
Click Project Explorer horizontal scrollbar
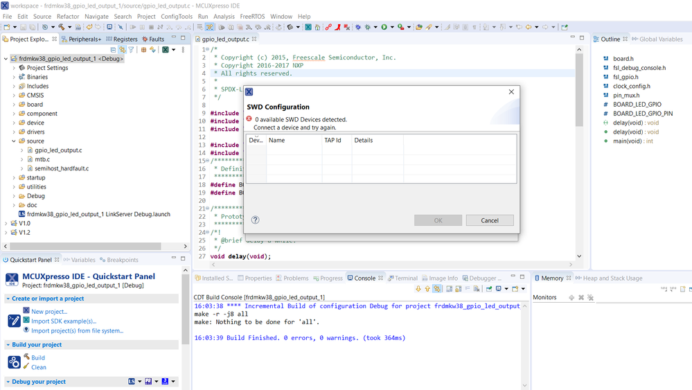tap(85, 246)
